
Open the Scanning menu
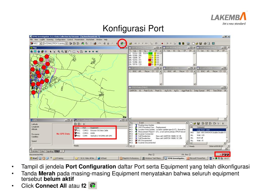click(x=50, y=39)
